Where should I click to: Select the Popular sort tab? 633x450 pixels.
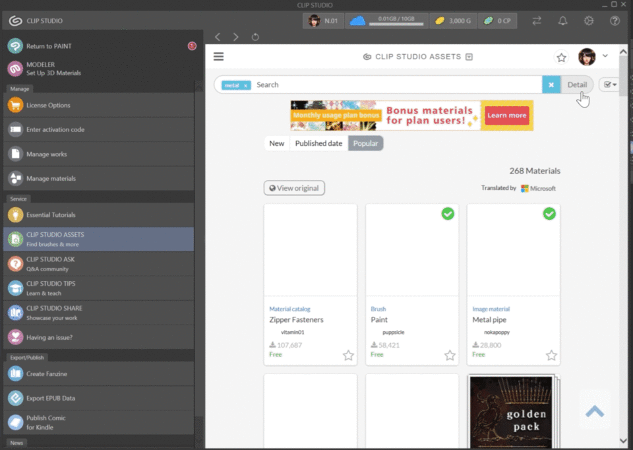pyautogui.click(x=365, y=143)
